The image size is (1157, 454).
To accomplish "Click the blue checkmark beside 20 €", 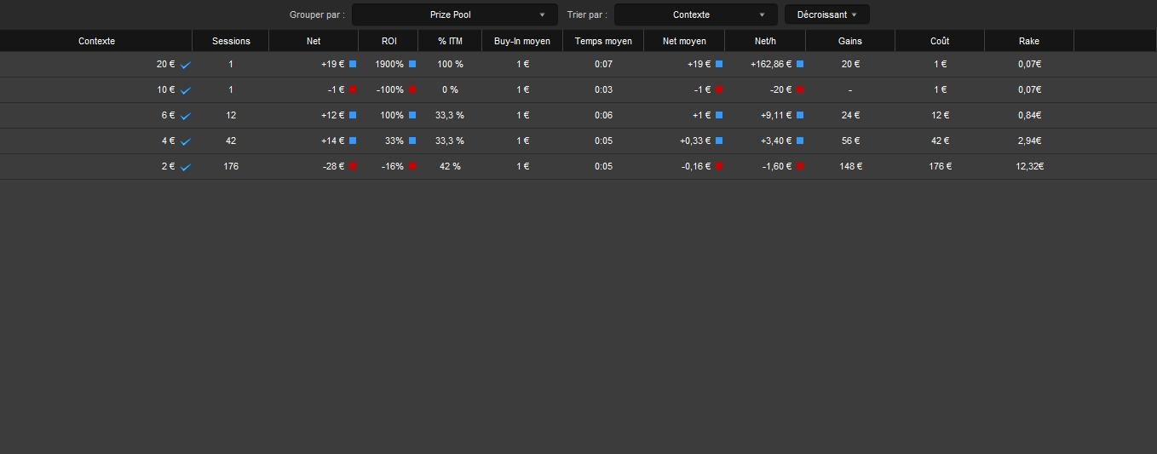I will tap(185, 65).
